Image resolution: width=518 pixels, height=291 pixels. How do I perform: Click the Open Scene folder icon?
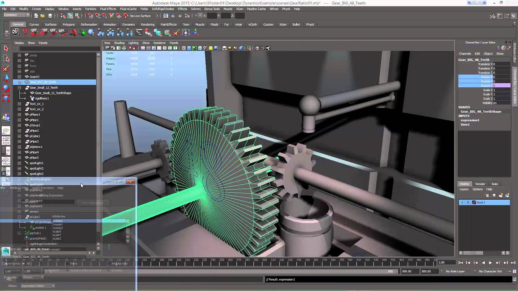(x=42, y=16)
